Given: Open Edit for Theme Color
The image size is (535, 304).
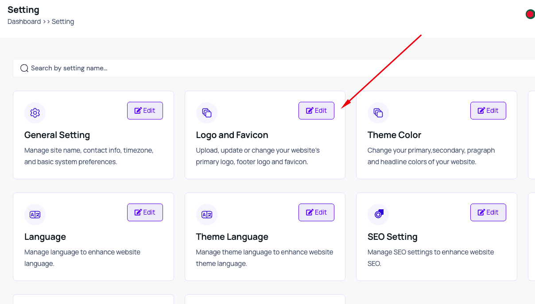Looking at the screenshot, I should click(488, 111).
